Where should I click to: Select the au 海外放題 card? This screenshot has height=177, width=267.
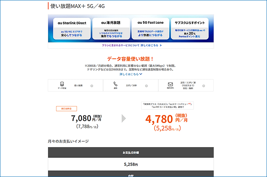[111, 29]
